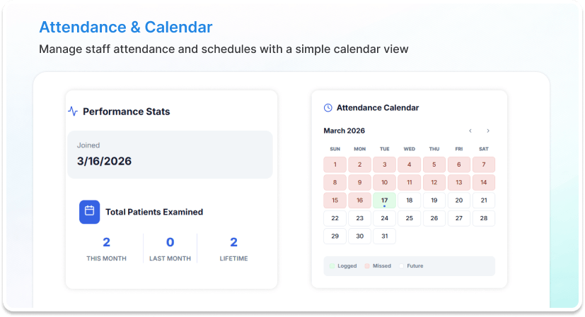Select March 17 on the calendar

384,201
